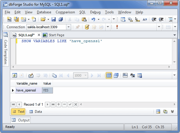
Task: Click the editor horizontal scrollbar right arrow
Action: point(169,67)
